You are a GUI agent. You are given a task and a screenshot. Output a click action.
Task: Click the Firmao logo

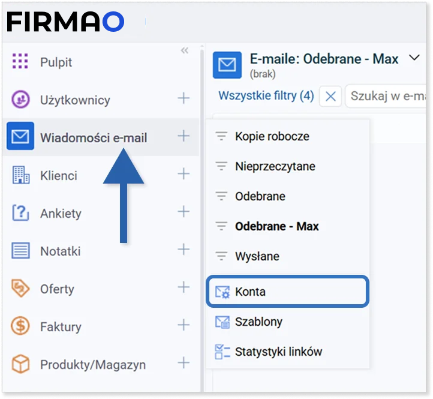(65, 22)
